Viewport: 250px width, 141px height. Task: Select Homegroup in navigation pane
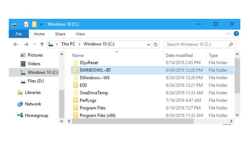pos(37,116)
